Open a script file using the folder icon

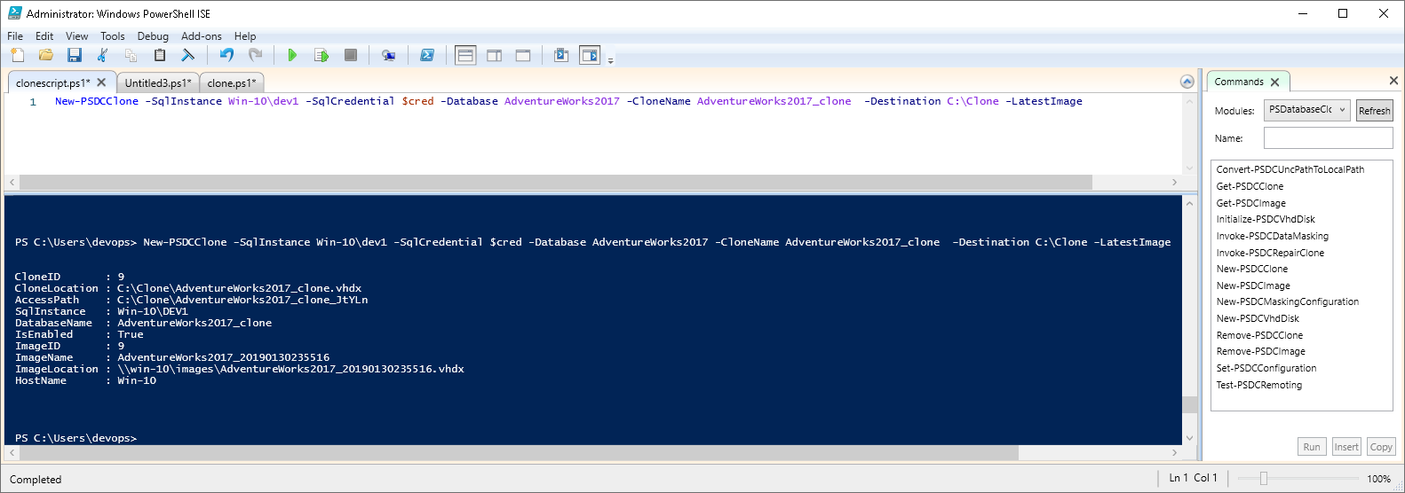[45, 55]
